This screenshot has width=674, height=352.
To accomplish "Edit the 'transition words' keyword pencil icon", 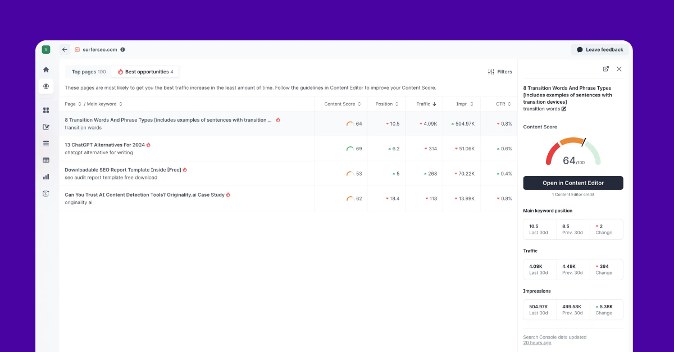I will (x=564, y=109).
